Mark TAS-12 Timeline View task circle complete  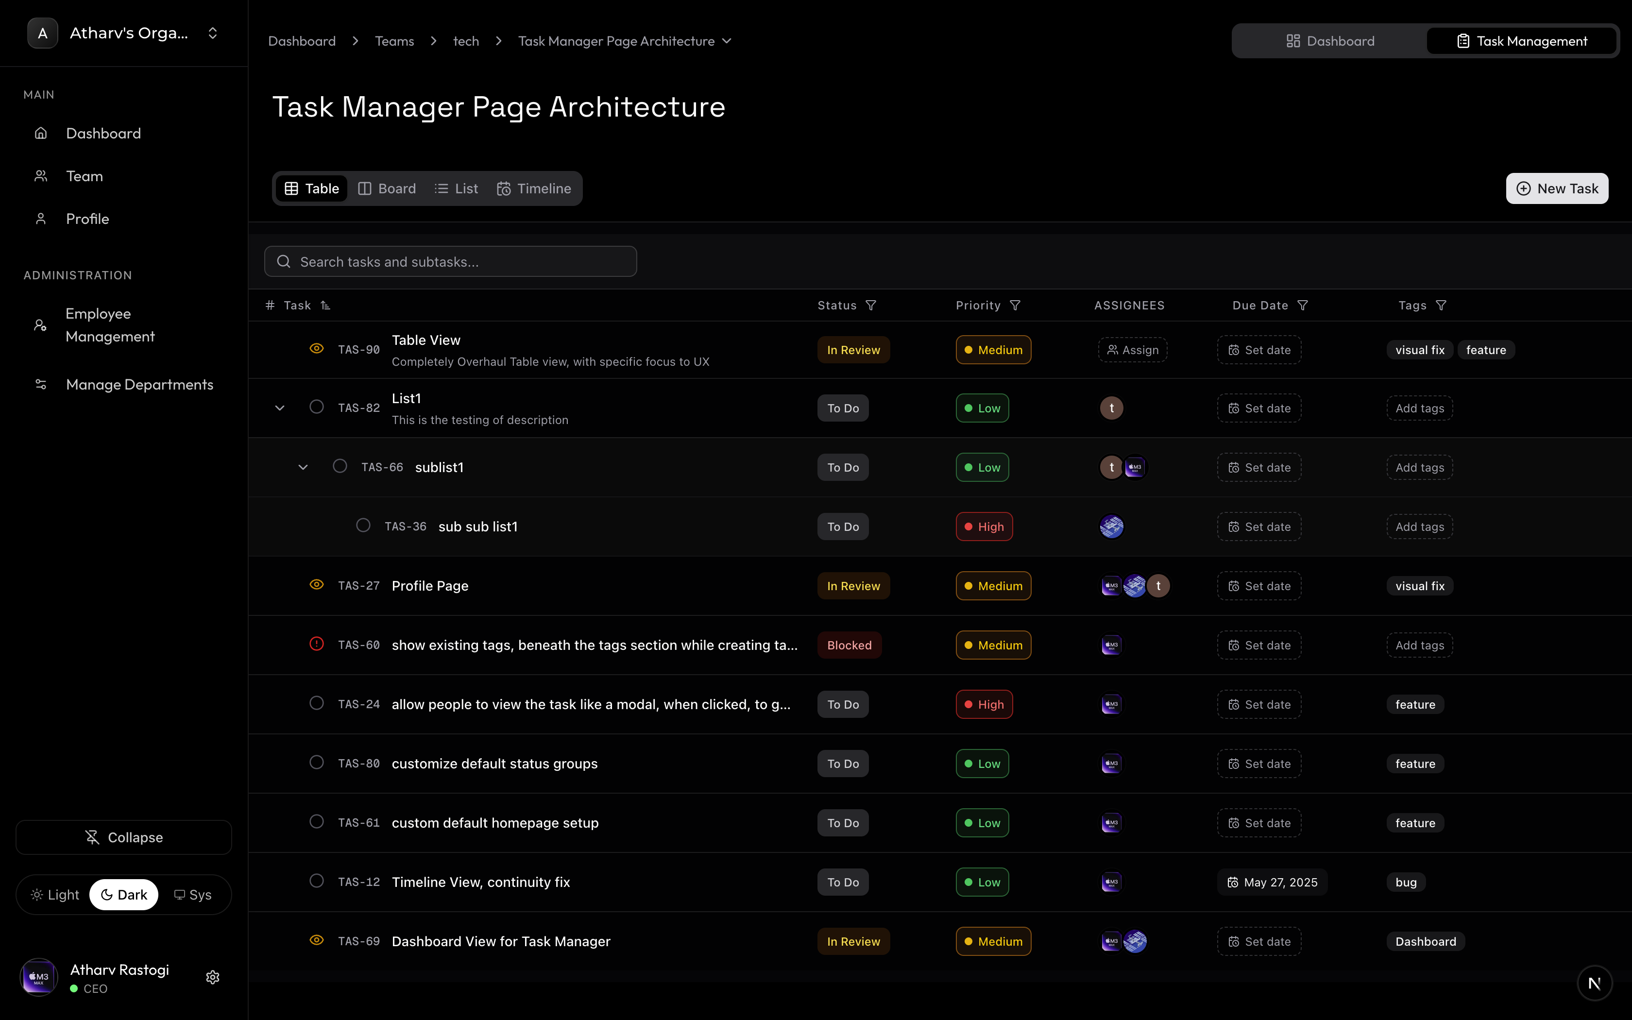tap(316, 881)
